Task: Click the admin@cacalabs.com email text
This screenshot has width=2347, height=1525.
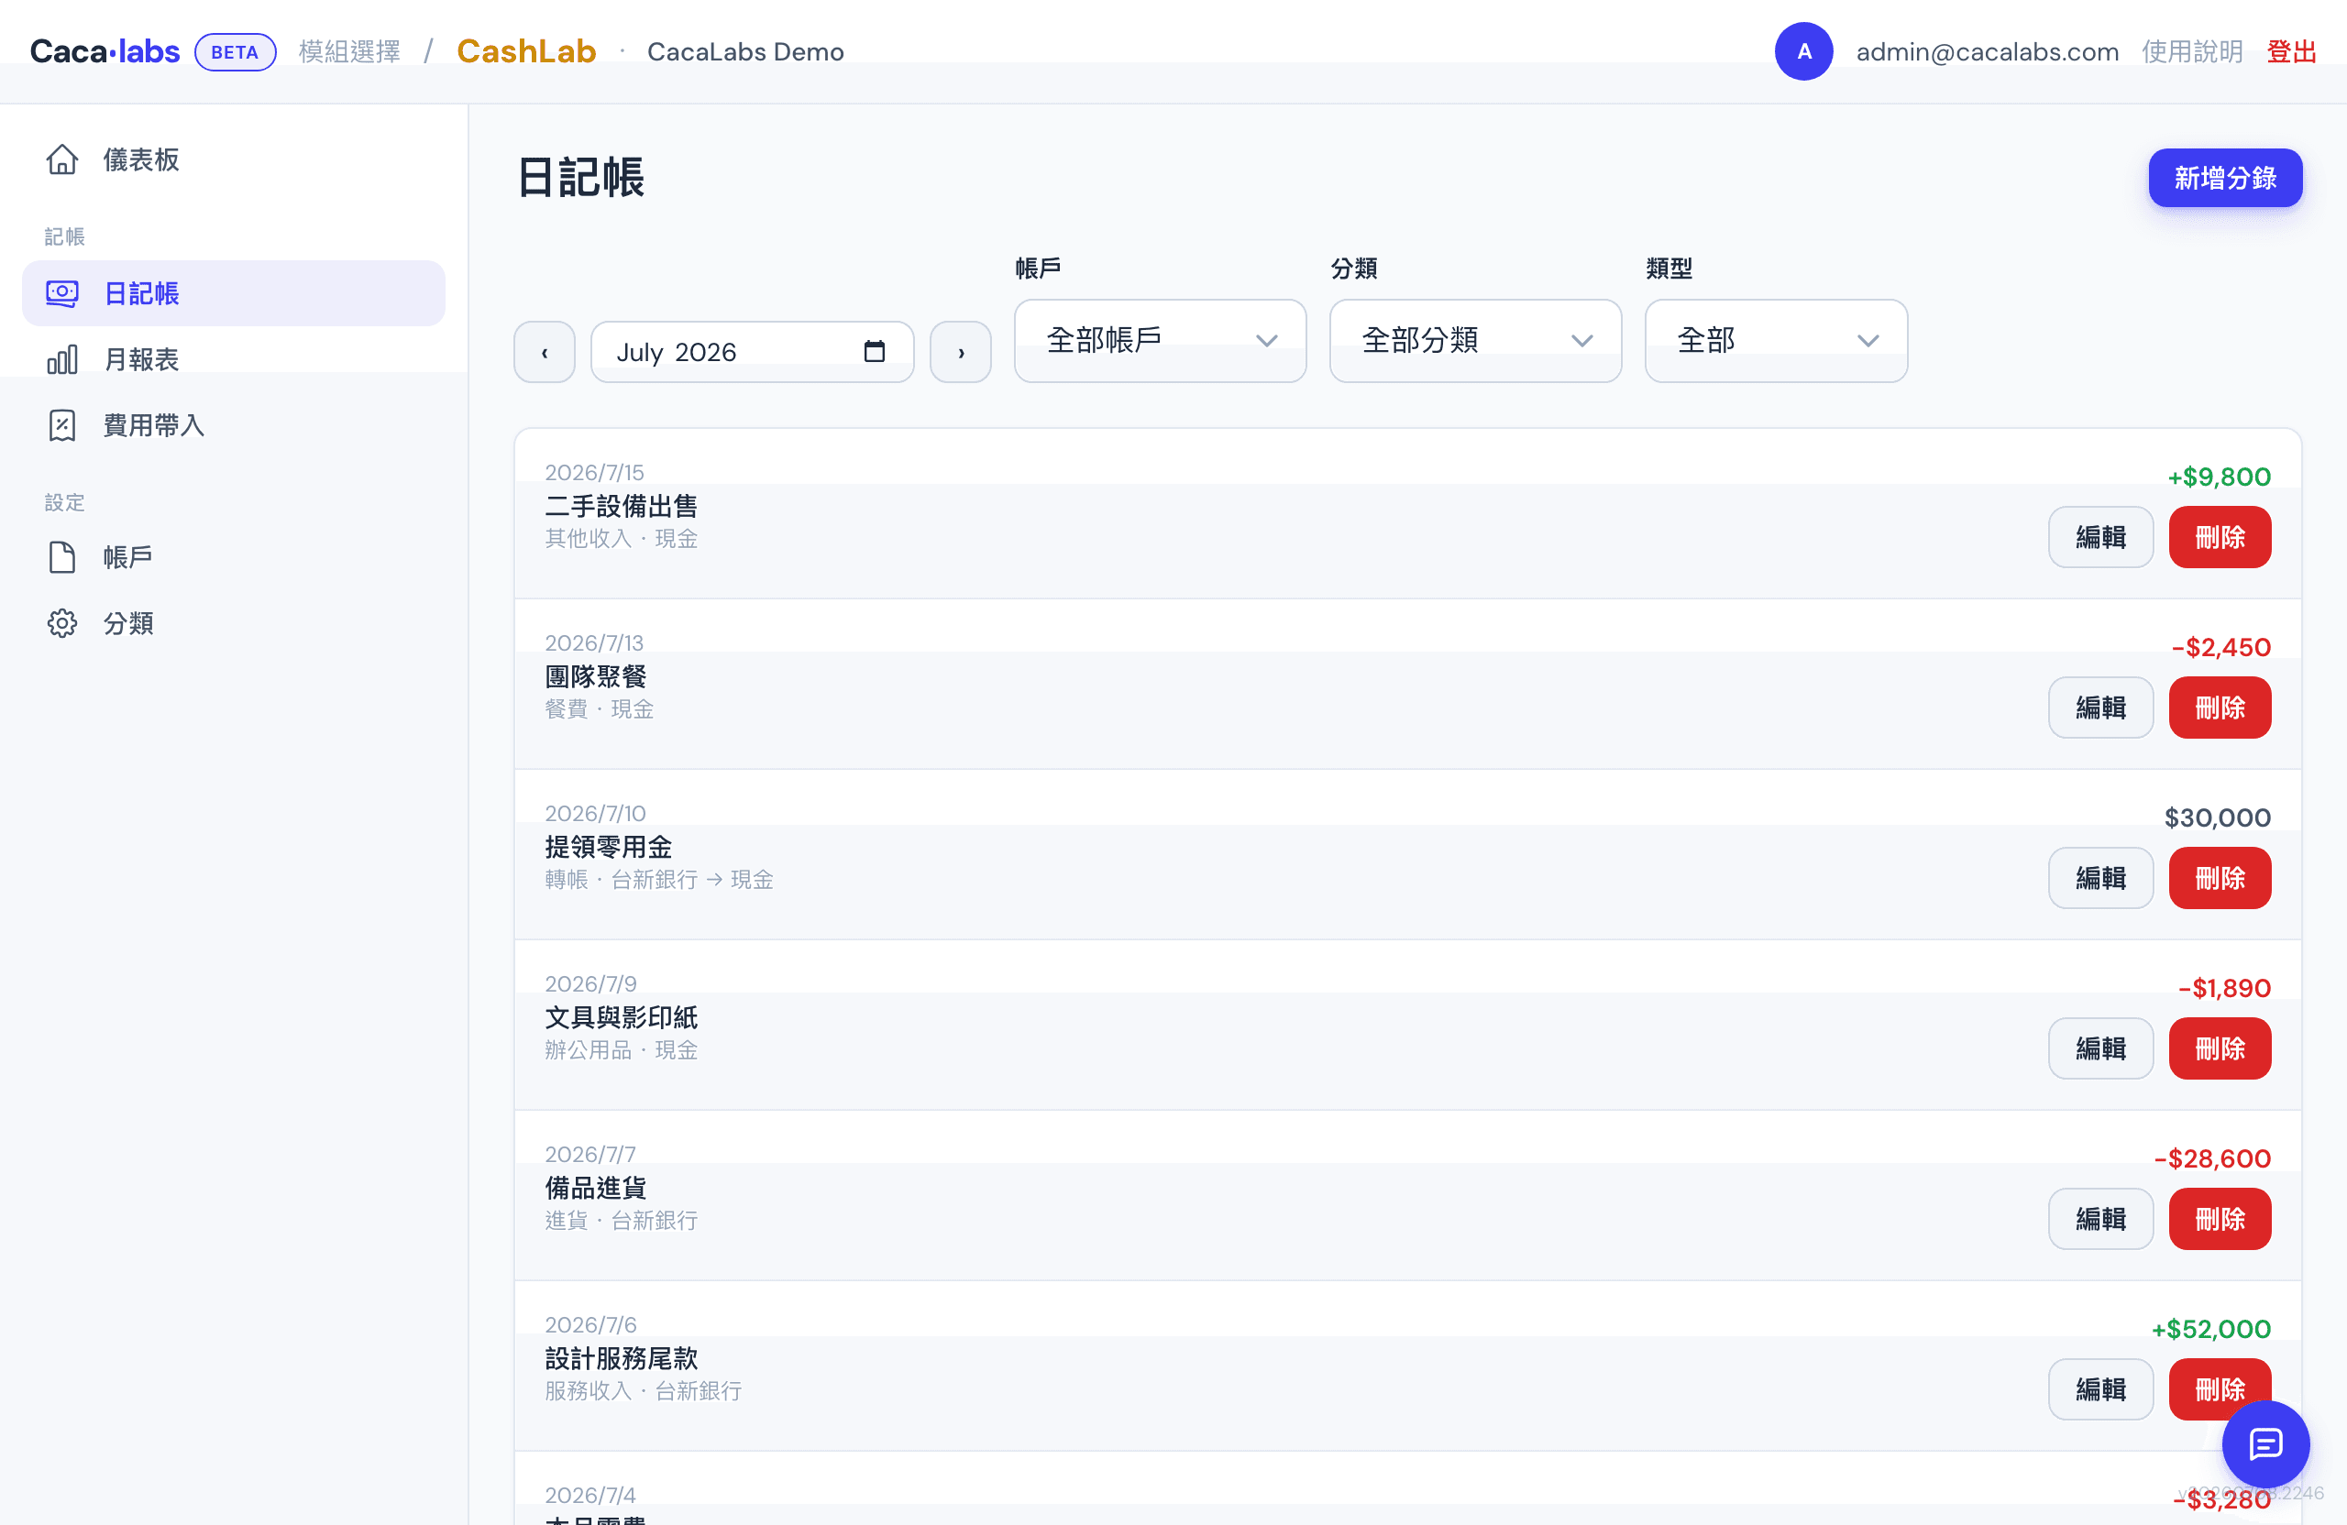Action: 1987,52
